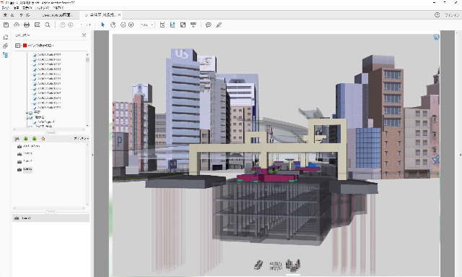
Task: Select the highlighted fourth view in the views list
Action: [x=25, y=169]
